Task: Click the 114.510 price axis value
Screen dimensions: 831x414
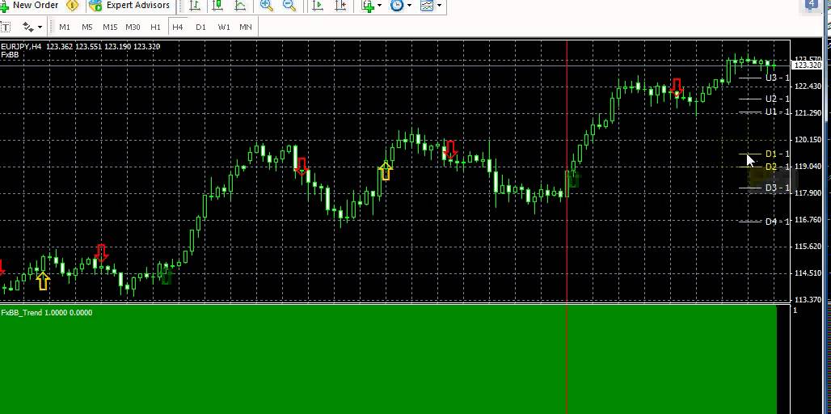Action: (808, 273)
